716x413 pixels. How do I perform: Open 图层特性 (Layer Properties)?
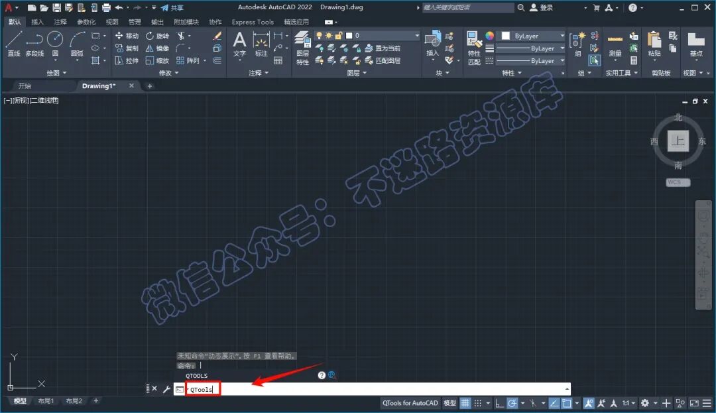click(x=302, y=48)
